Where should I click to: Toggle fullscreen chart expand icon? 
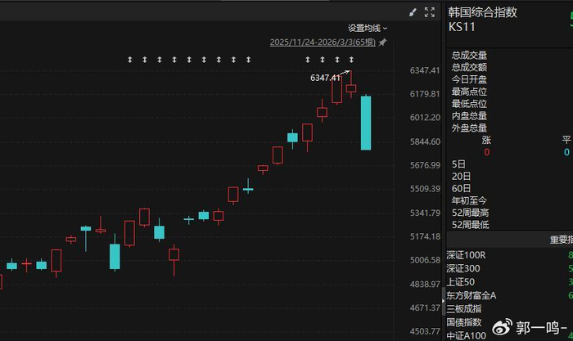[x=430, y=12]
